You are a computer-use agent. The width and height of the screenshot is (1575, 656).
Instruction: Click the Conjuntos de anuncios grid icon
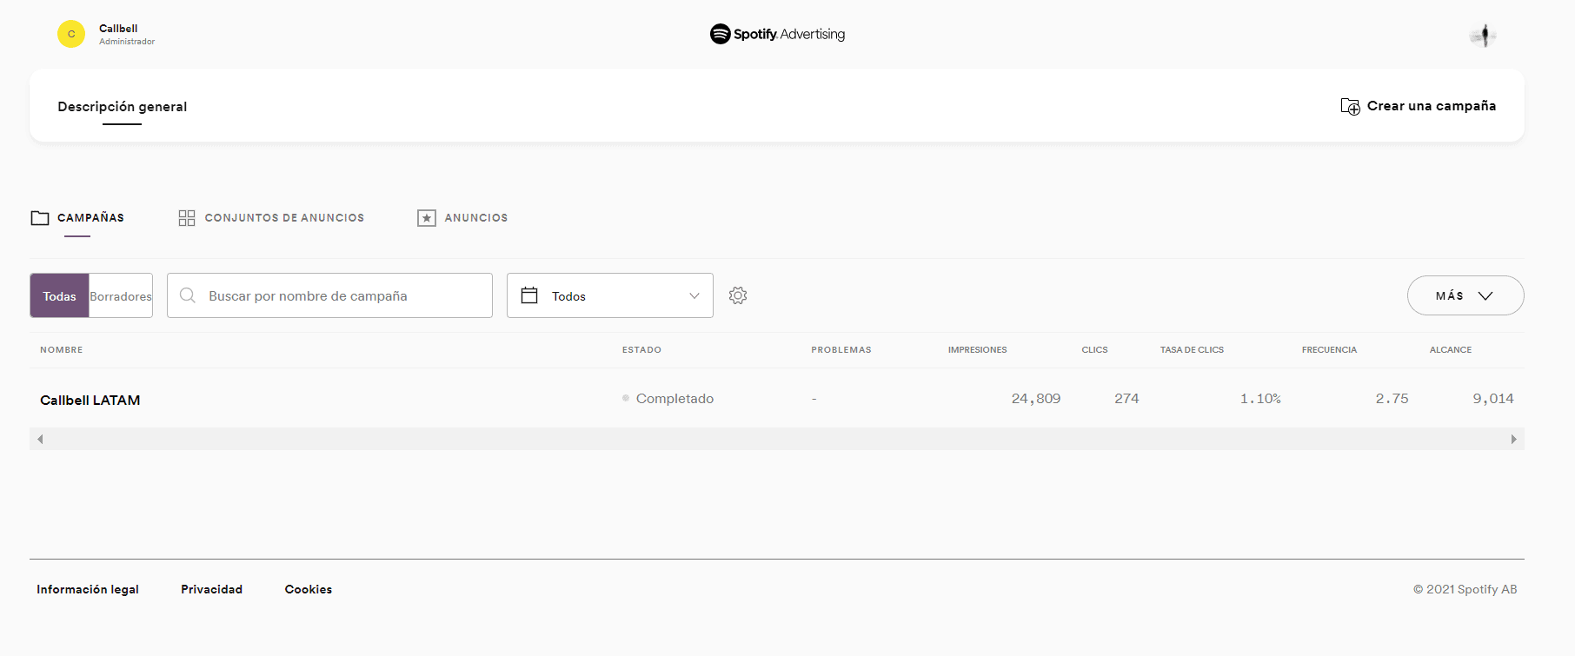point(187,218)
